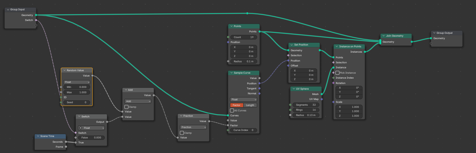Click the False value field in Switch node
The width and height of the screenshot is (476, 153).
92,137
